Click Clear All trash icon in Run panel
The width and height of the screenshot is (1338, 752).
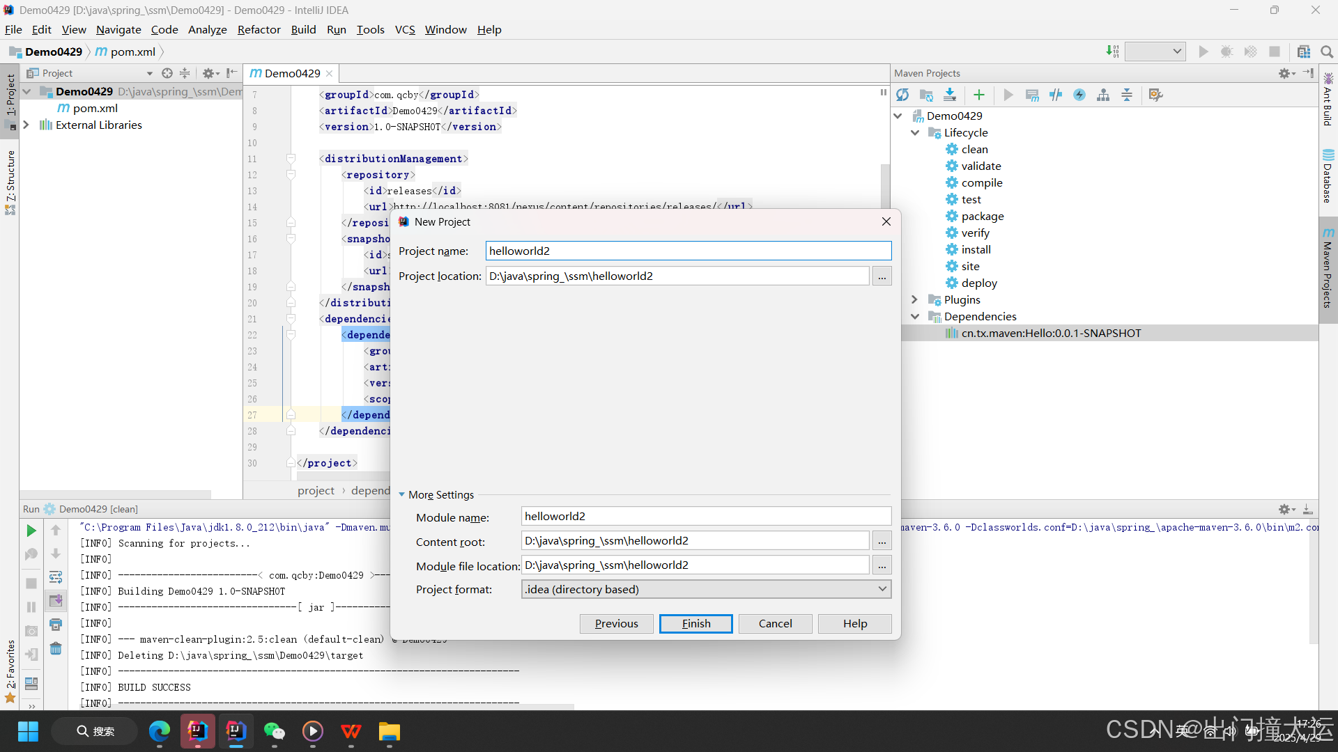56,648
